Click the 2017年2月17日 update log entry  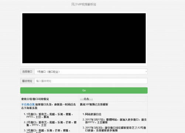pyautogui.click(x=116, y=121)
